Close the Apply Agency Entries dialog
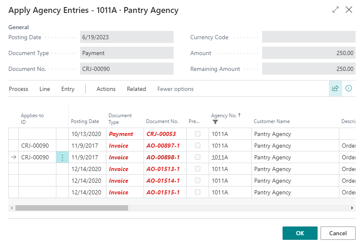Viewport: 361px width, 244px height. (x=349, y=10)
